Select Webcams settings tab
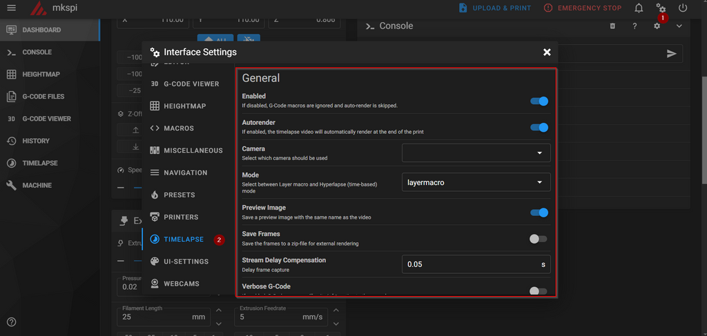707x336 pixels. point(188,284)
